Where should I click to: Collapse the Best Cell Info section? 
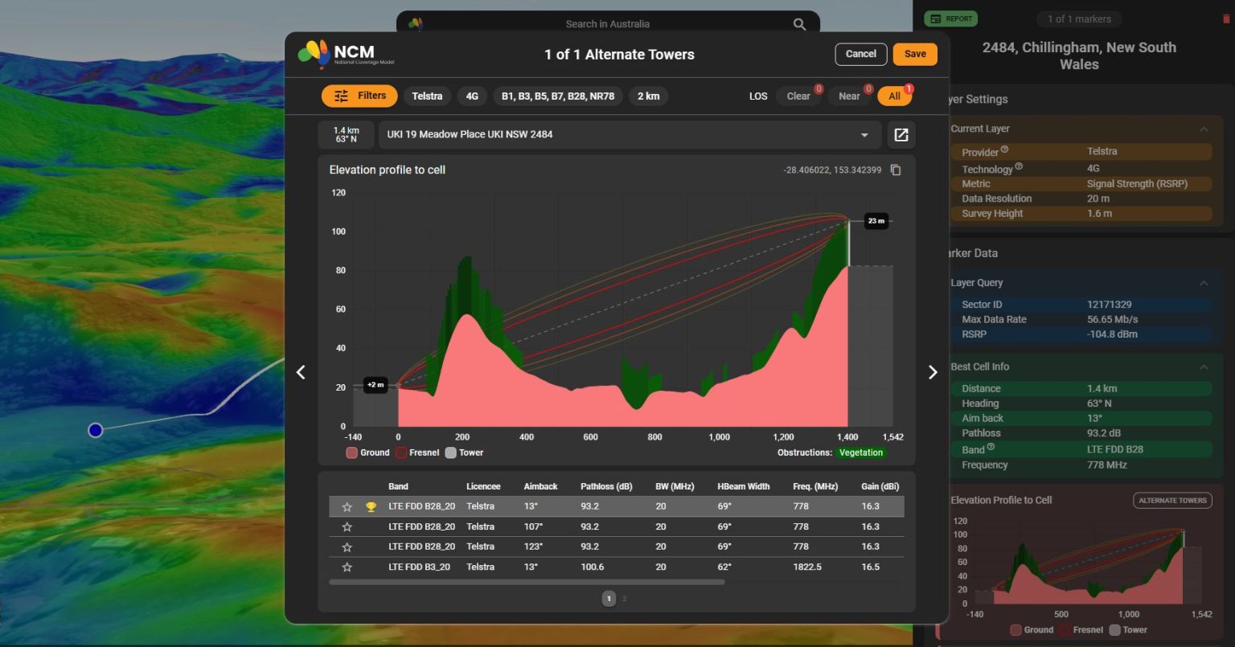coord(1204,366)
